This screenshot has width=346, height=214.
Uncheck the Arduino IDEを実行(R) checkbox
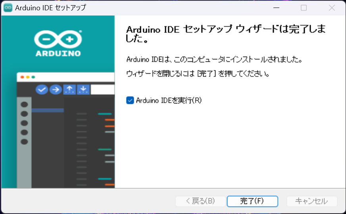[130, 100]
